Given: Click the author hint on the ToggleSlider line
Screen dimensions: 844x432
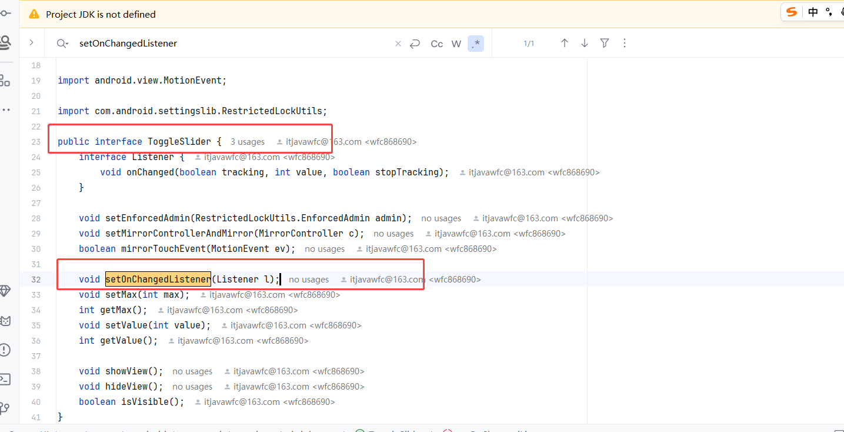Looking at the screenshot, I should point(346,142).
